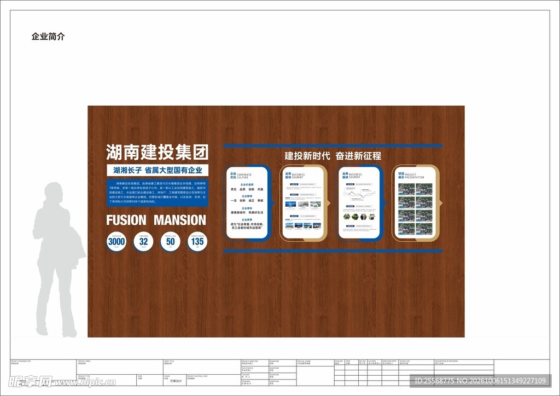Screen dimensions: 560x396
Task: Click the FUSION MANSION lettering
Action: [x=156, y=220]
